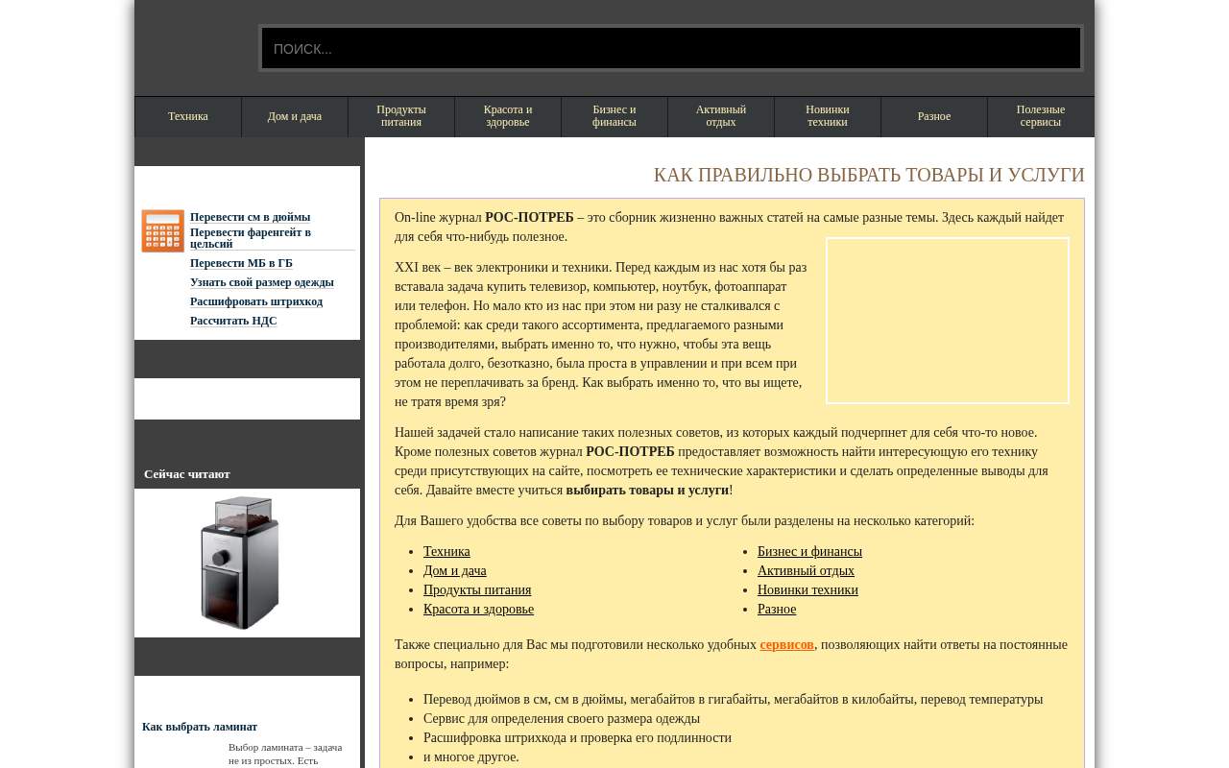This screenshot has height=768, width=1229.
Task: Go to Разное in navigation bar
Action: tap(934, 116)
